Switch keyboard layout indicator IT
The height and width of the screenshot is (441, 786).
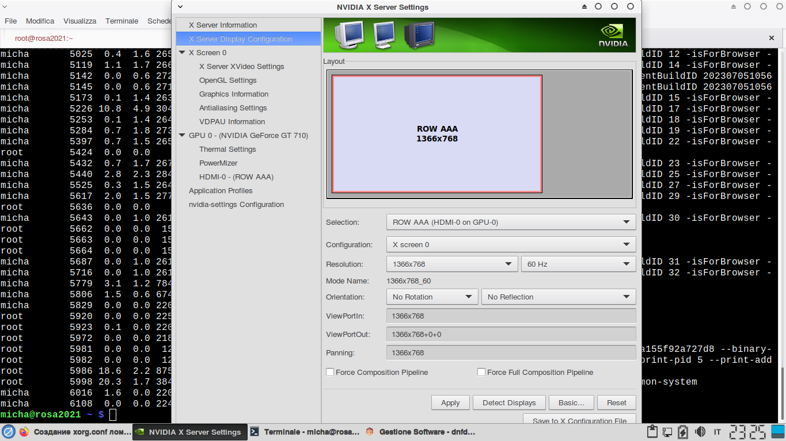pyautogui.click(x=717, y=432)
